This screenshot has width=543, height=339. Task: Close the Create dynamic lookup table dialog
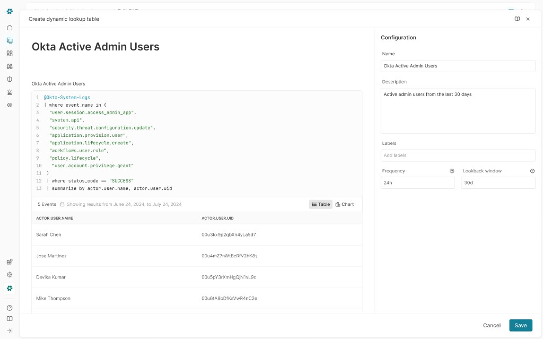528,19
